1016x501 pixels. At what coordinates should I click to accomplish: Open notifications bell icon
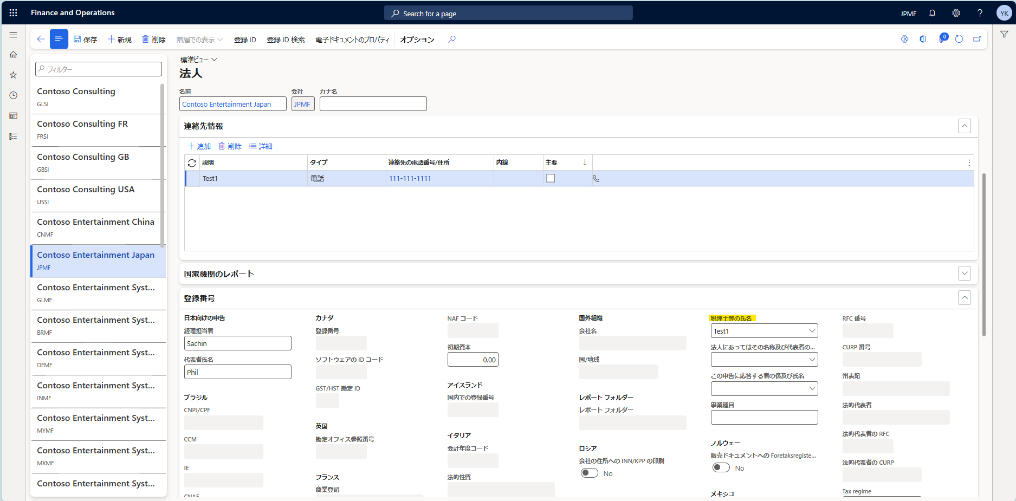[932, 13]
